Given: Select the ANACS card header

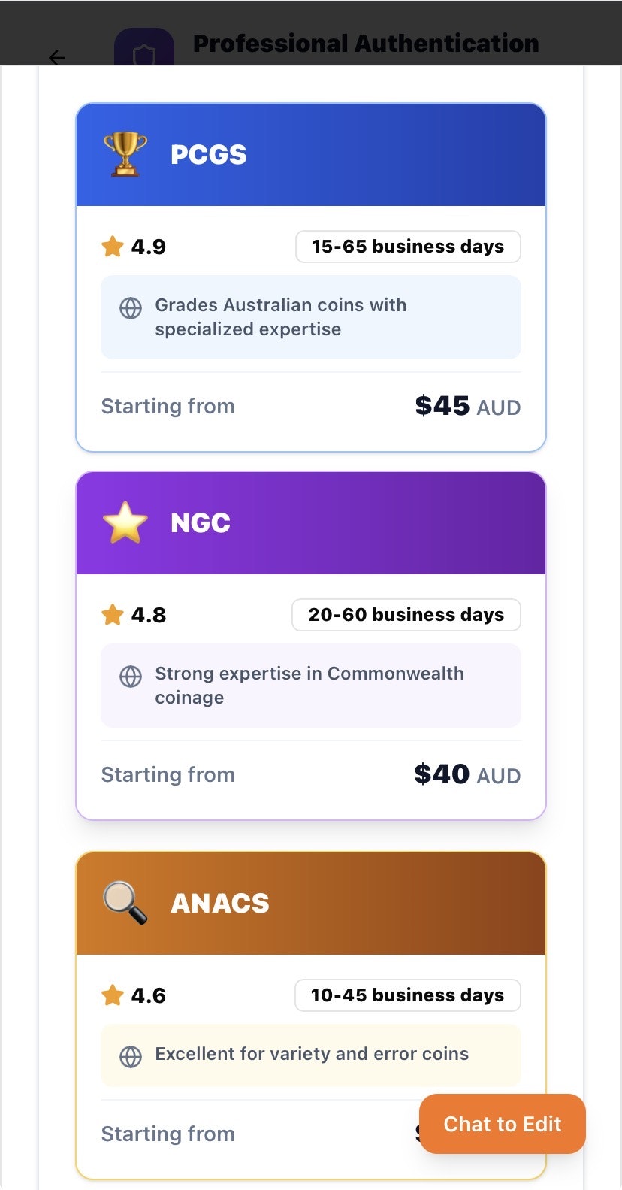Looking at the screenshot, I should point(311,904).
